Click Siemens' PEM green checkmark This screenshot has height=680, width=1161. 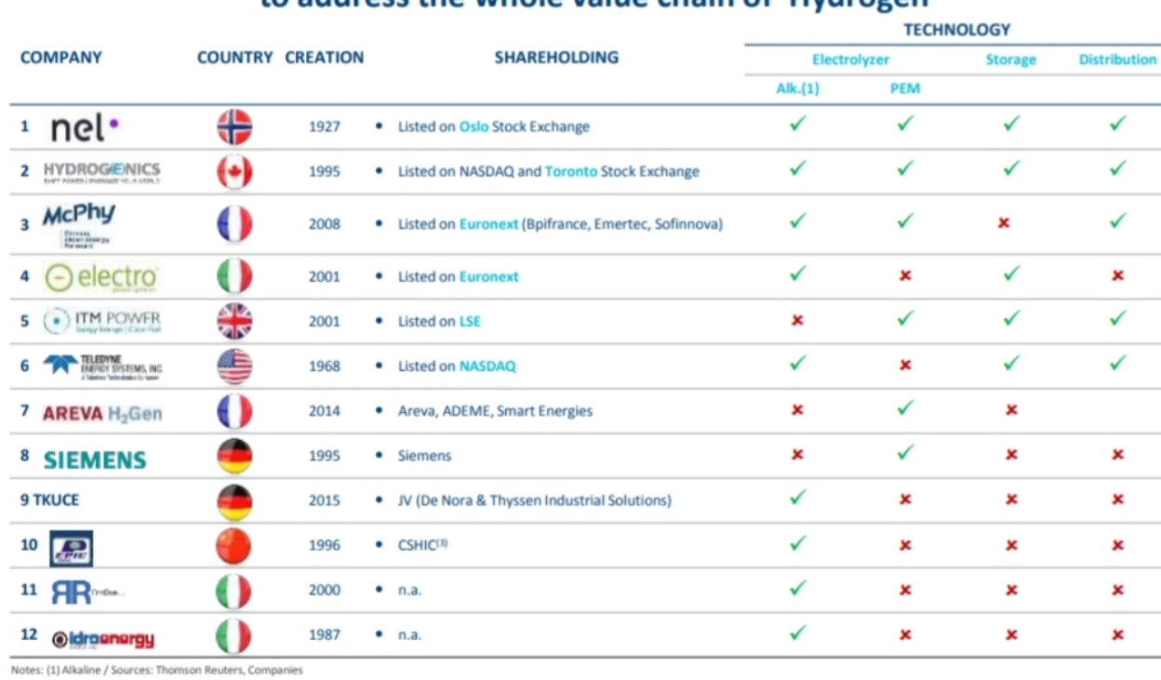pos(904,452)
